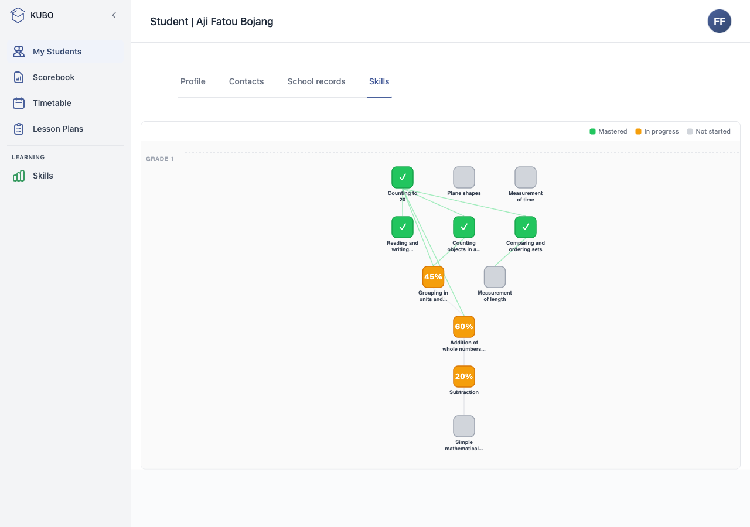Screen dimensions: 750x527
Task: Open My Students in the sidebar
Action: (x=66, y=52)
